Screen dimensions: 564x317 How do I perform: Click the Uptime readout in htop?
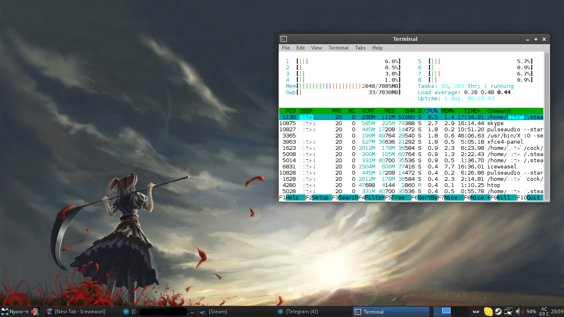[x=456, y=99]
